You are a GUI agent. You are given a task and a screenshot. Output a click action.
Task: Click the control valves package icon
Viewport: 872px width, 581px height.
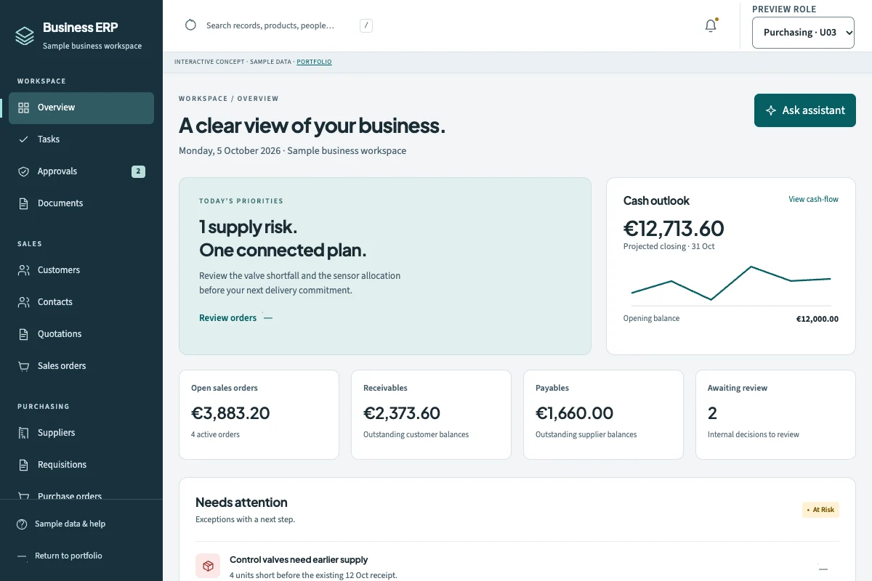[x=208, y=566]
